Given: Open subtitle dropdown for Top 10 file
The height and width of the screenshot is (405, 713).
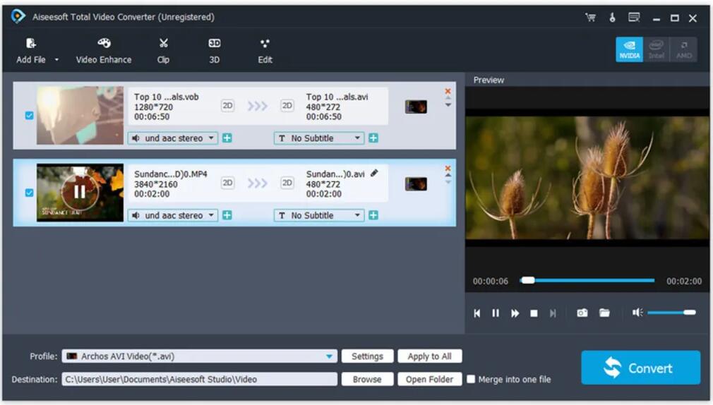Looking at the screenshot, I should click(319, 138).
